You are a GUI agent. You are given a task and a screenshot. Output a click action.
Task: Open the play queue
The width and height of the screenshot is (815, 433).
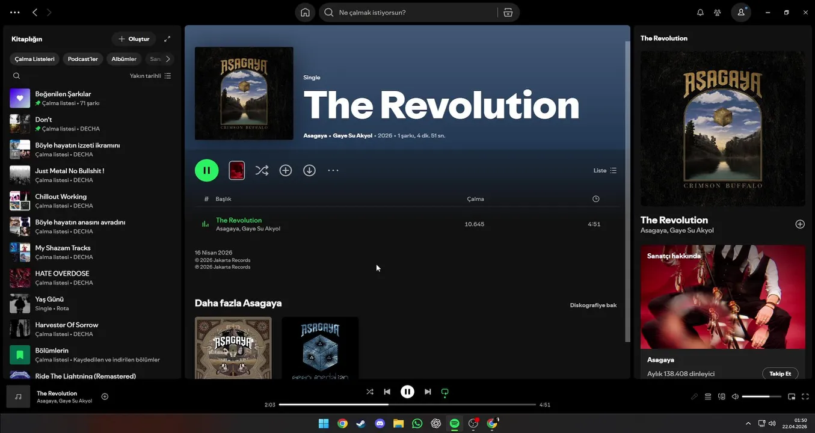(x=708, y=396)
